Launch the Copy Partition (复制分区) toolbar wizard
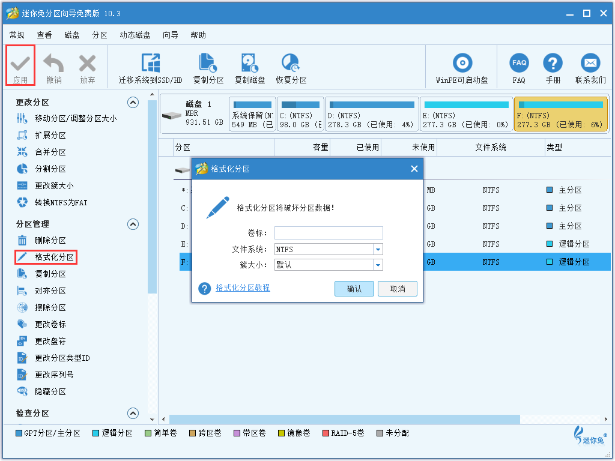Screen dimensions: 615x461 [208, 68]
